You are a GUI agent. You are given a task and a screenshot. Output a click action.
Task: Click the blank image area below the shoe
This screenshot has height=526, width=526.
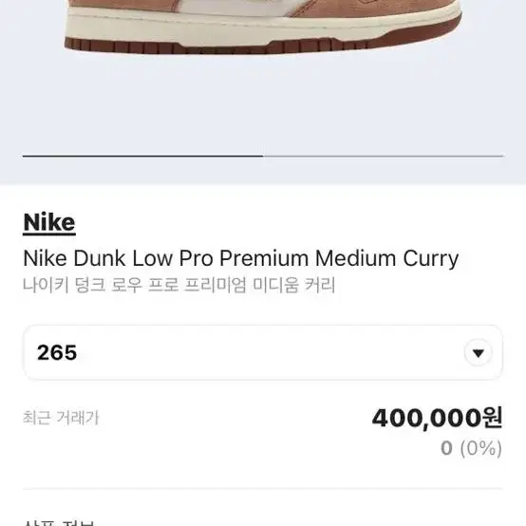tap(263, 104)
